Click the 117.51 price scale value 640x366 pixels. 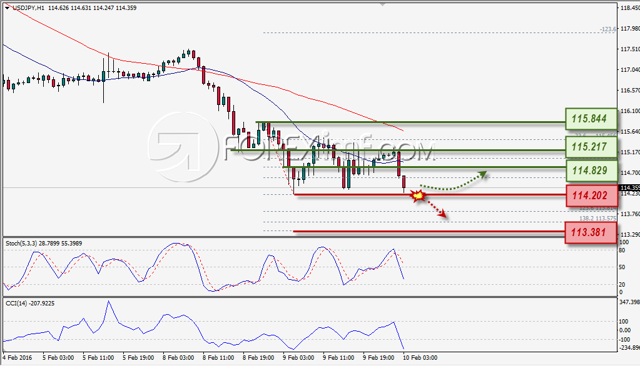pos(630,49)
